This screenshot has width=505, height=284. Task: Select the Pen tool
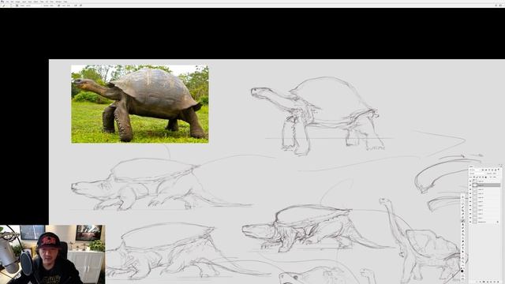coord(463,245)
